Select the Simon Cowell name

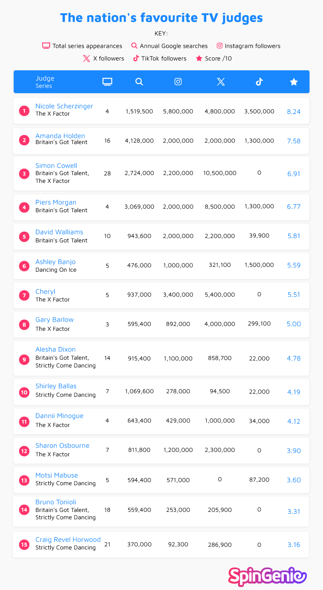[x=56, y=166]
